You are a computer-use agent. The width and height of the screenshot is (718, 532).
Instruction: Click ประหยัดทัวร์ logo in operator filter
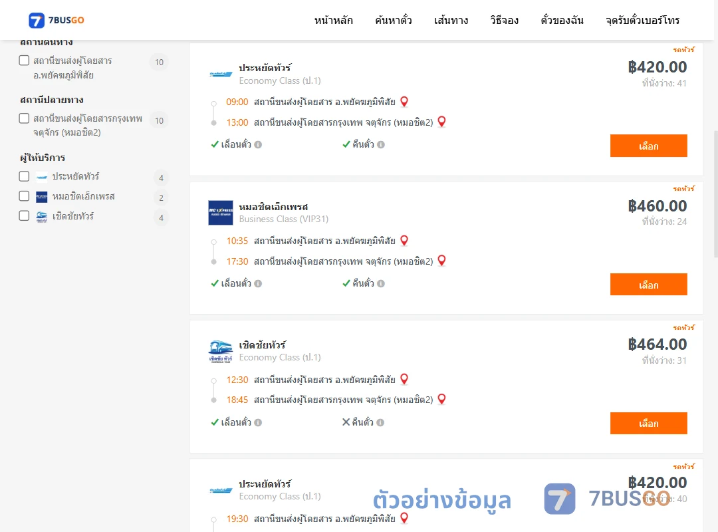(x=42, y=177)
